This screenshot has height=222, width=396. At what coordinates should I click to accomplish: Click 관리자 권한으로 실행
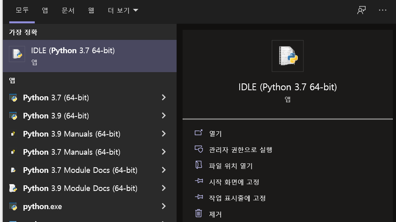tap(241, 150)
